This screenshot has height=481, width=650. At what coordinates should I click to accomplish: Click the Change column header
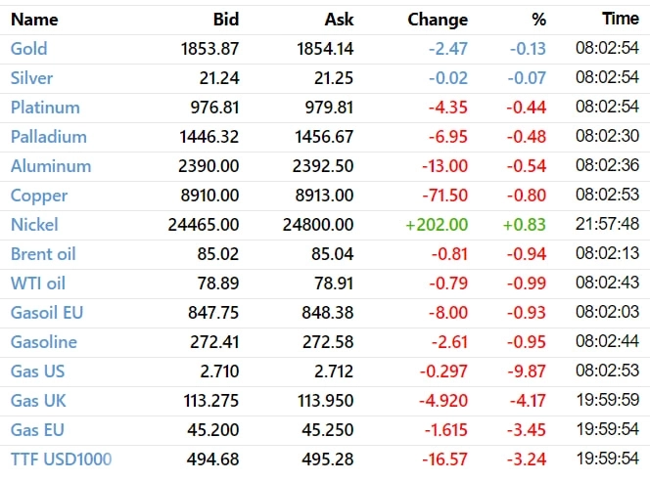coord(438,20)
